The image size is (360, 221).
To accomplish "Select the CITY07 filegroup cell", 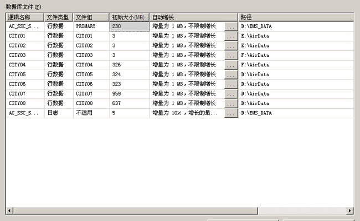I will pos(91,94).
